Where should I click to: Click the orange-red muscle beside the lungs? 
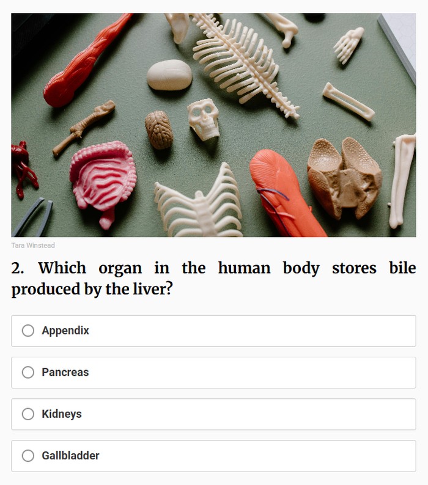coord(284,193)
